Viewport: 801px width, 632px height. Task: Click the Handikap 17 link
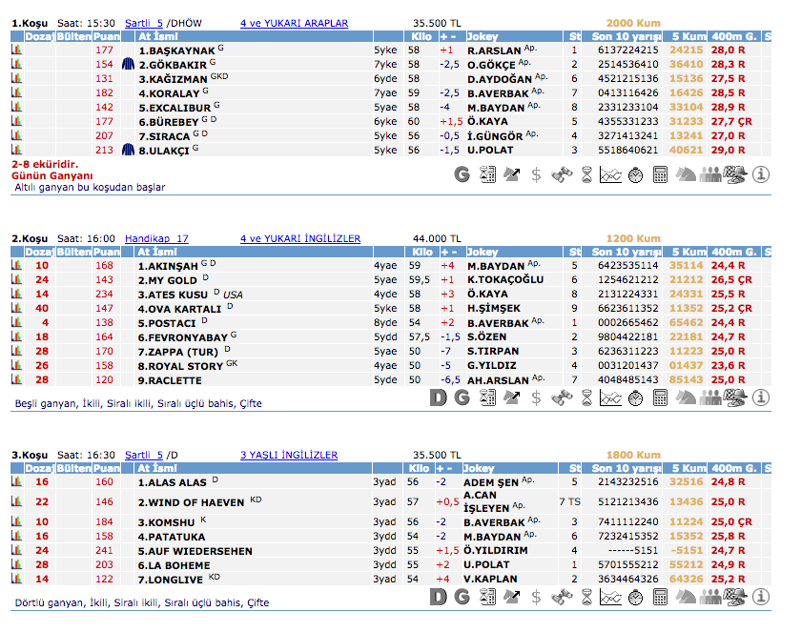[156, 238]
